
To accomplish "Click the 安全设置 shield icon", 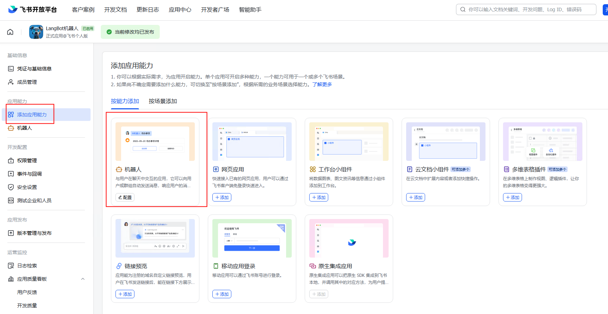I will coord(11,187).
